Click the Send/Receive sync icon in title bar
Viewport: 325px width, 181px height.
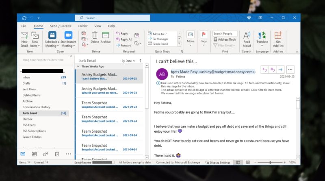point(24,18)
